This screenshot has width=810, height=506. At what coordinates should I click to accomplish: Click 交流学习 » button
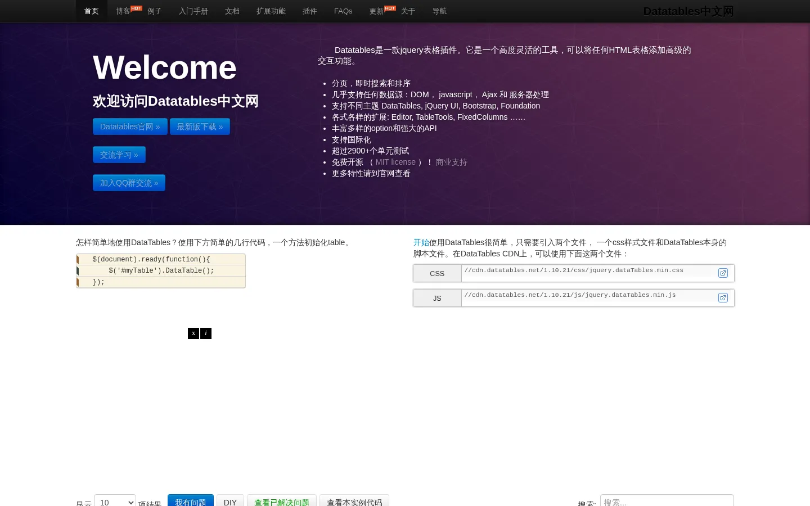click(119, 155)
